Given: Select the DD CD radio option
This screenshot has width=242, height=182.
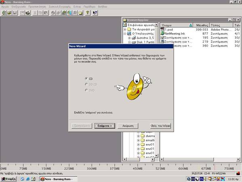Looking at the screenshot, I should point(86,84).
